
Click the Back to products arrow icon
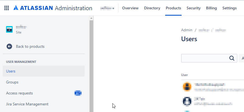pos(9,46)
